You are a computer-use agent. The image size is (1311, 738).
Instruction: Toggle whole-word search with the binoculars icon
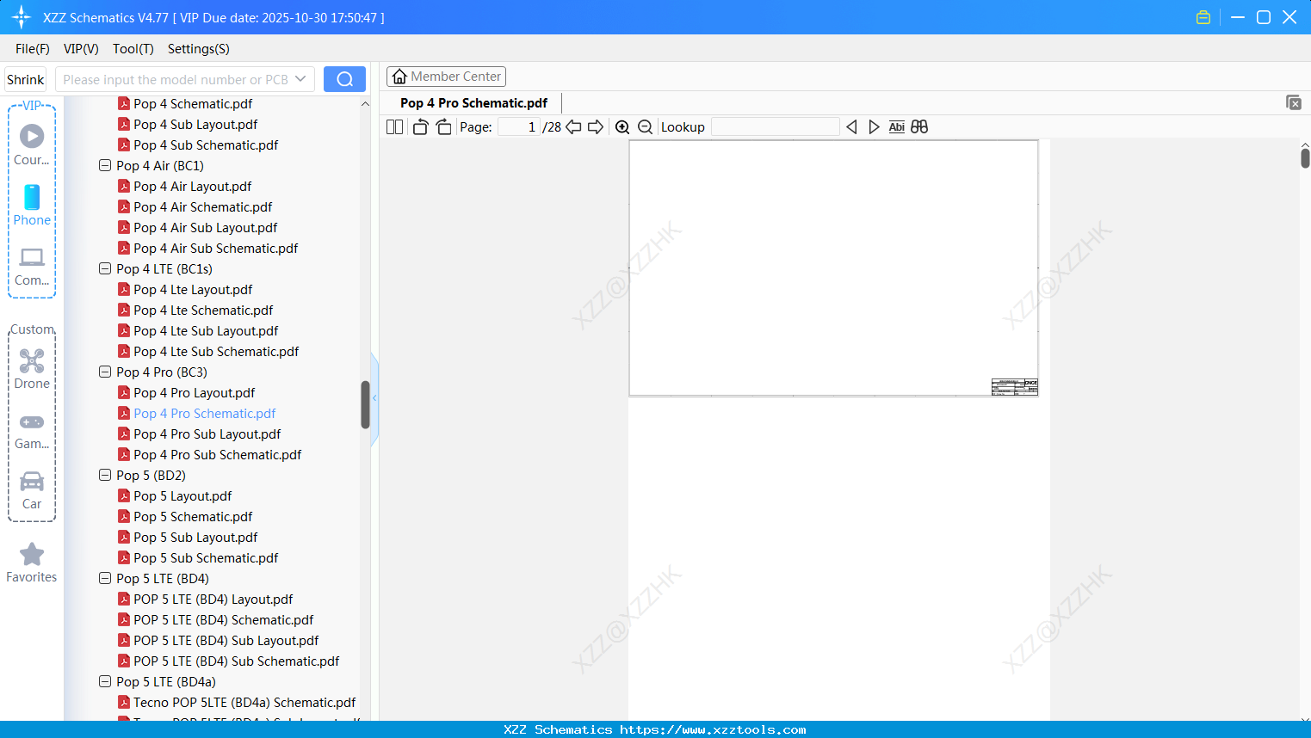tap(919, 126)
